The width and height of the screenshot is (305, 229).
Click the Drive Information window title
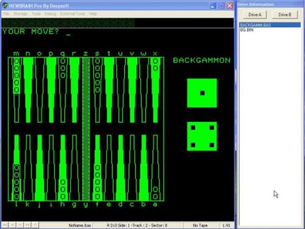[256, 4]
